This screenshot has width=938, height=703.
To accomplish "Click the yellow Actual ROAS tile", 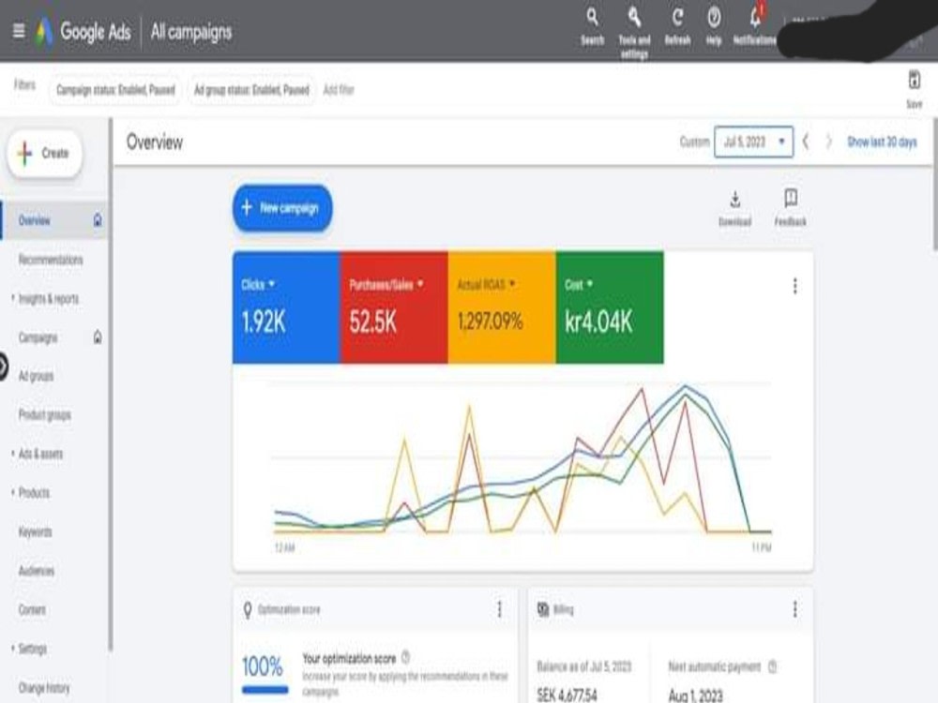I will (501, 307).
